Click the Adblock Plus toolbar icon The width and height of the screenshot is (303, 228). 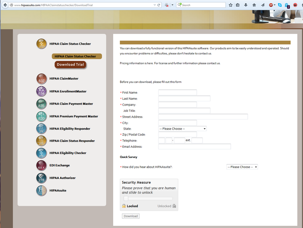click(271, 5)
